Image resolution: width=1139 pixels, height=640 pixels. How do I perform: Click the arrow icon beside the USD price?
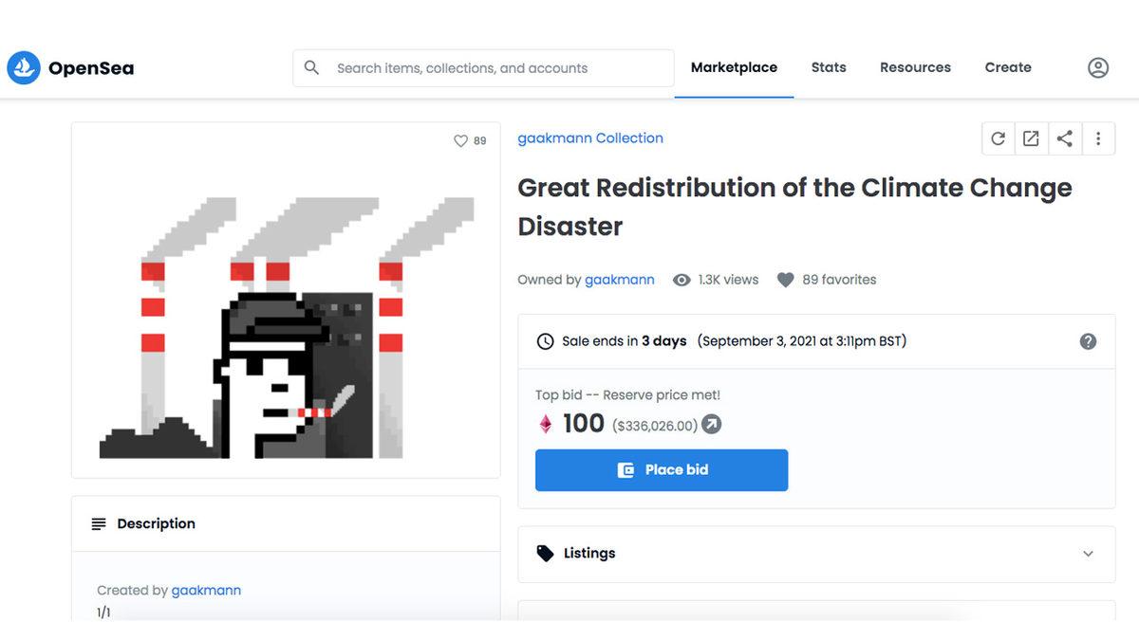[x=711, y=425]
